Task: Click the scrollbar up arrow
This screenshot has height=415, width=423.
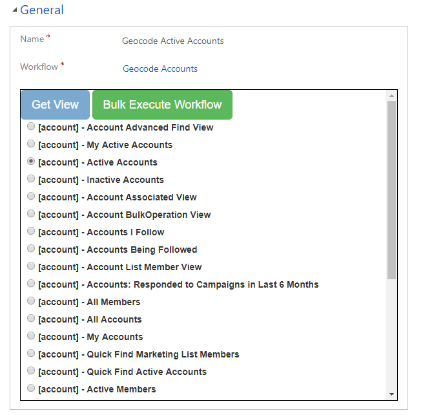Action: coord(391,96)
